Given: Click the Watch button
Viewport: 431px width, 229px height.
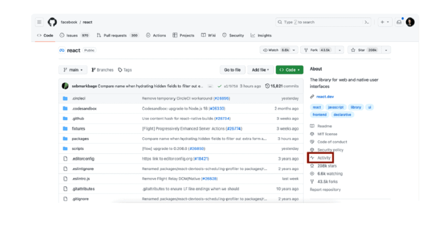Looking at the screenshot, I should pos(276,50).
